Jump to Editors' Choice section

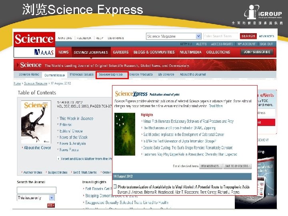[71, 131]
